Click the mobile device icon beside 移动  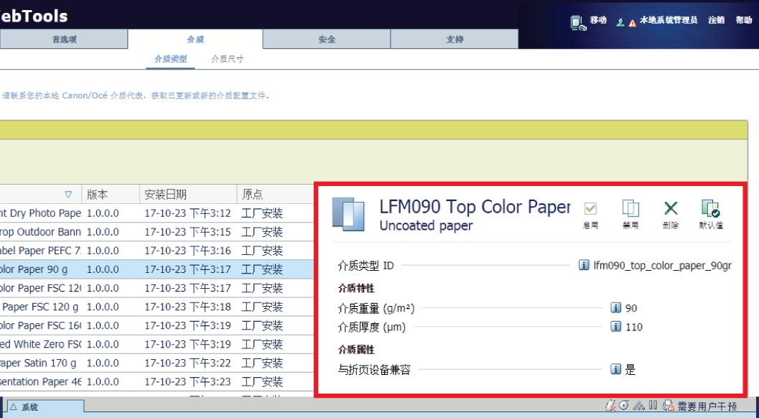(578, 23)
